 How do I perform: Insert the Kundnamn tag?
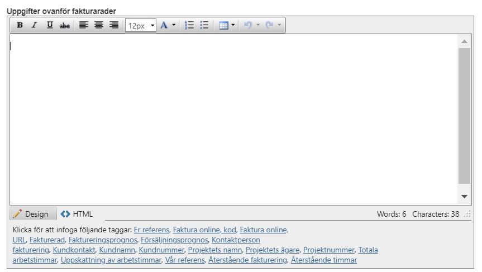pyautogui.click(x=117, y=250)
